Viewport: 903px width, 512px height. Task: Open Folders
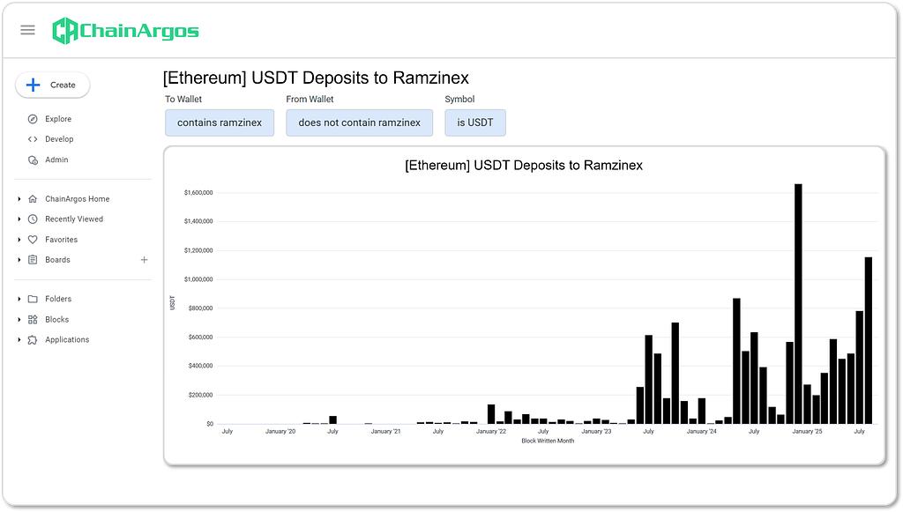click(58, 299)
